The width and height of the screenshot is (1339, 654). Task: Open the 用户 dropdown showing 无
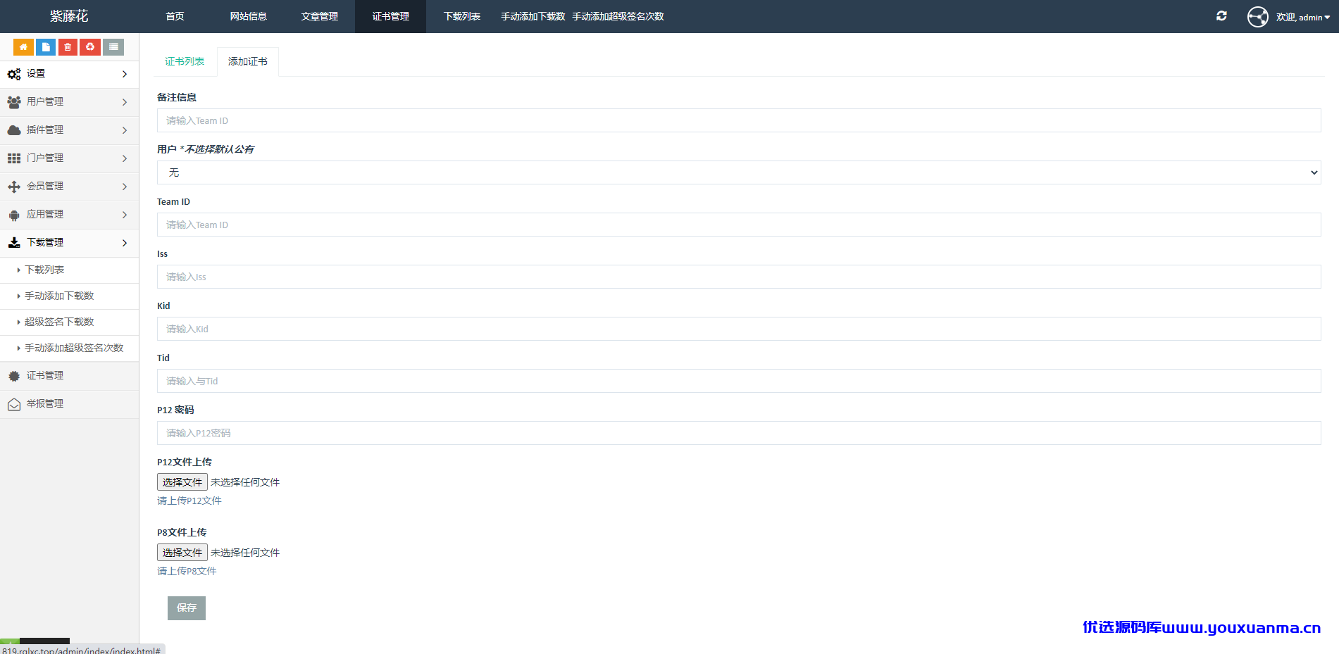(739, 172)
